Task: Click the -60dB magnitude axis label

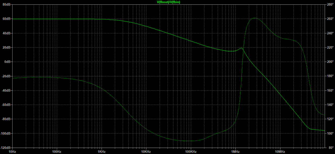Action: point(6,105)
